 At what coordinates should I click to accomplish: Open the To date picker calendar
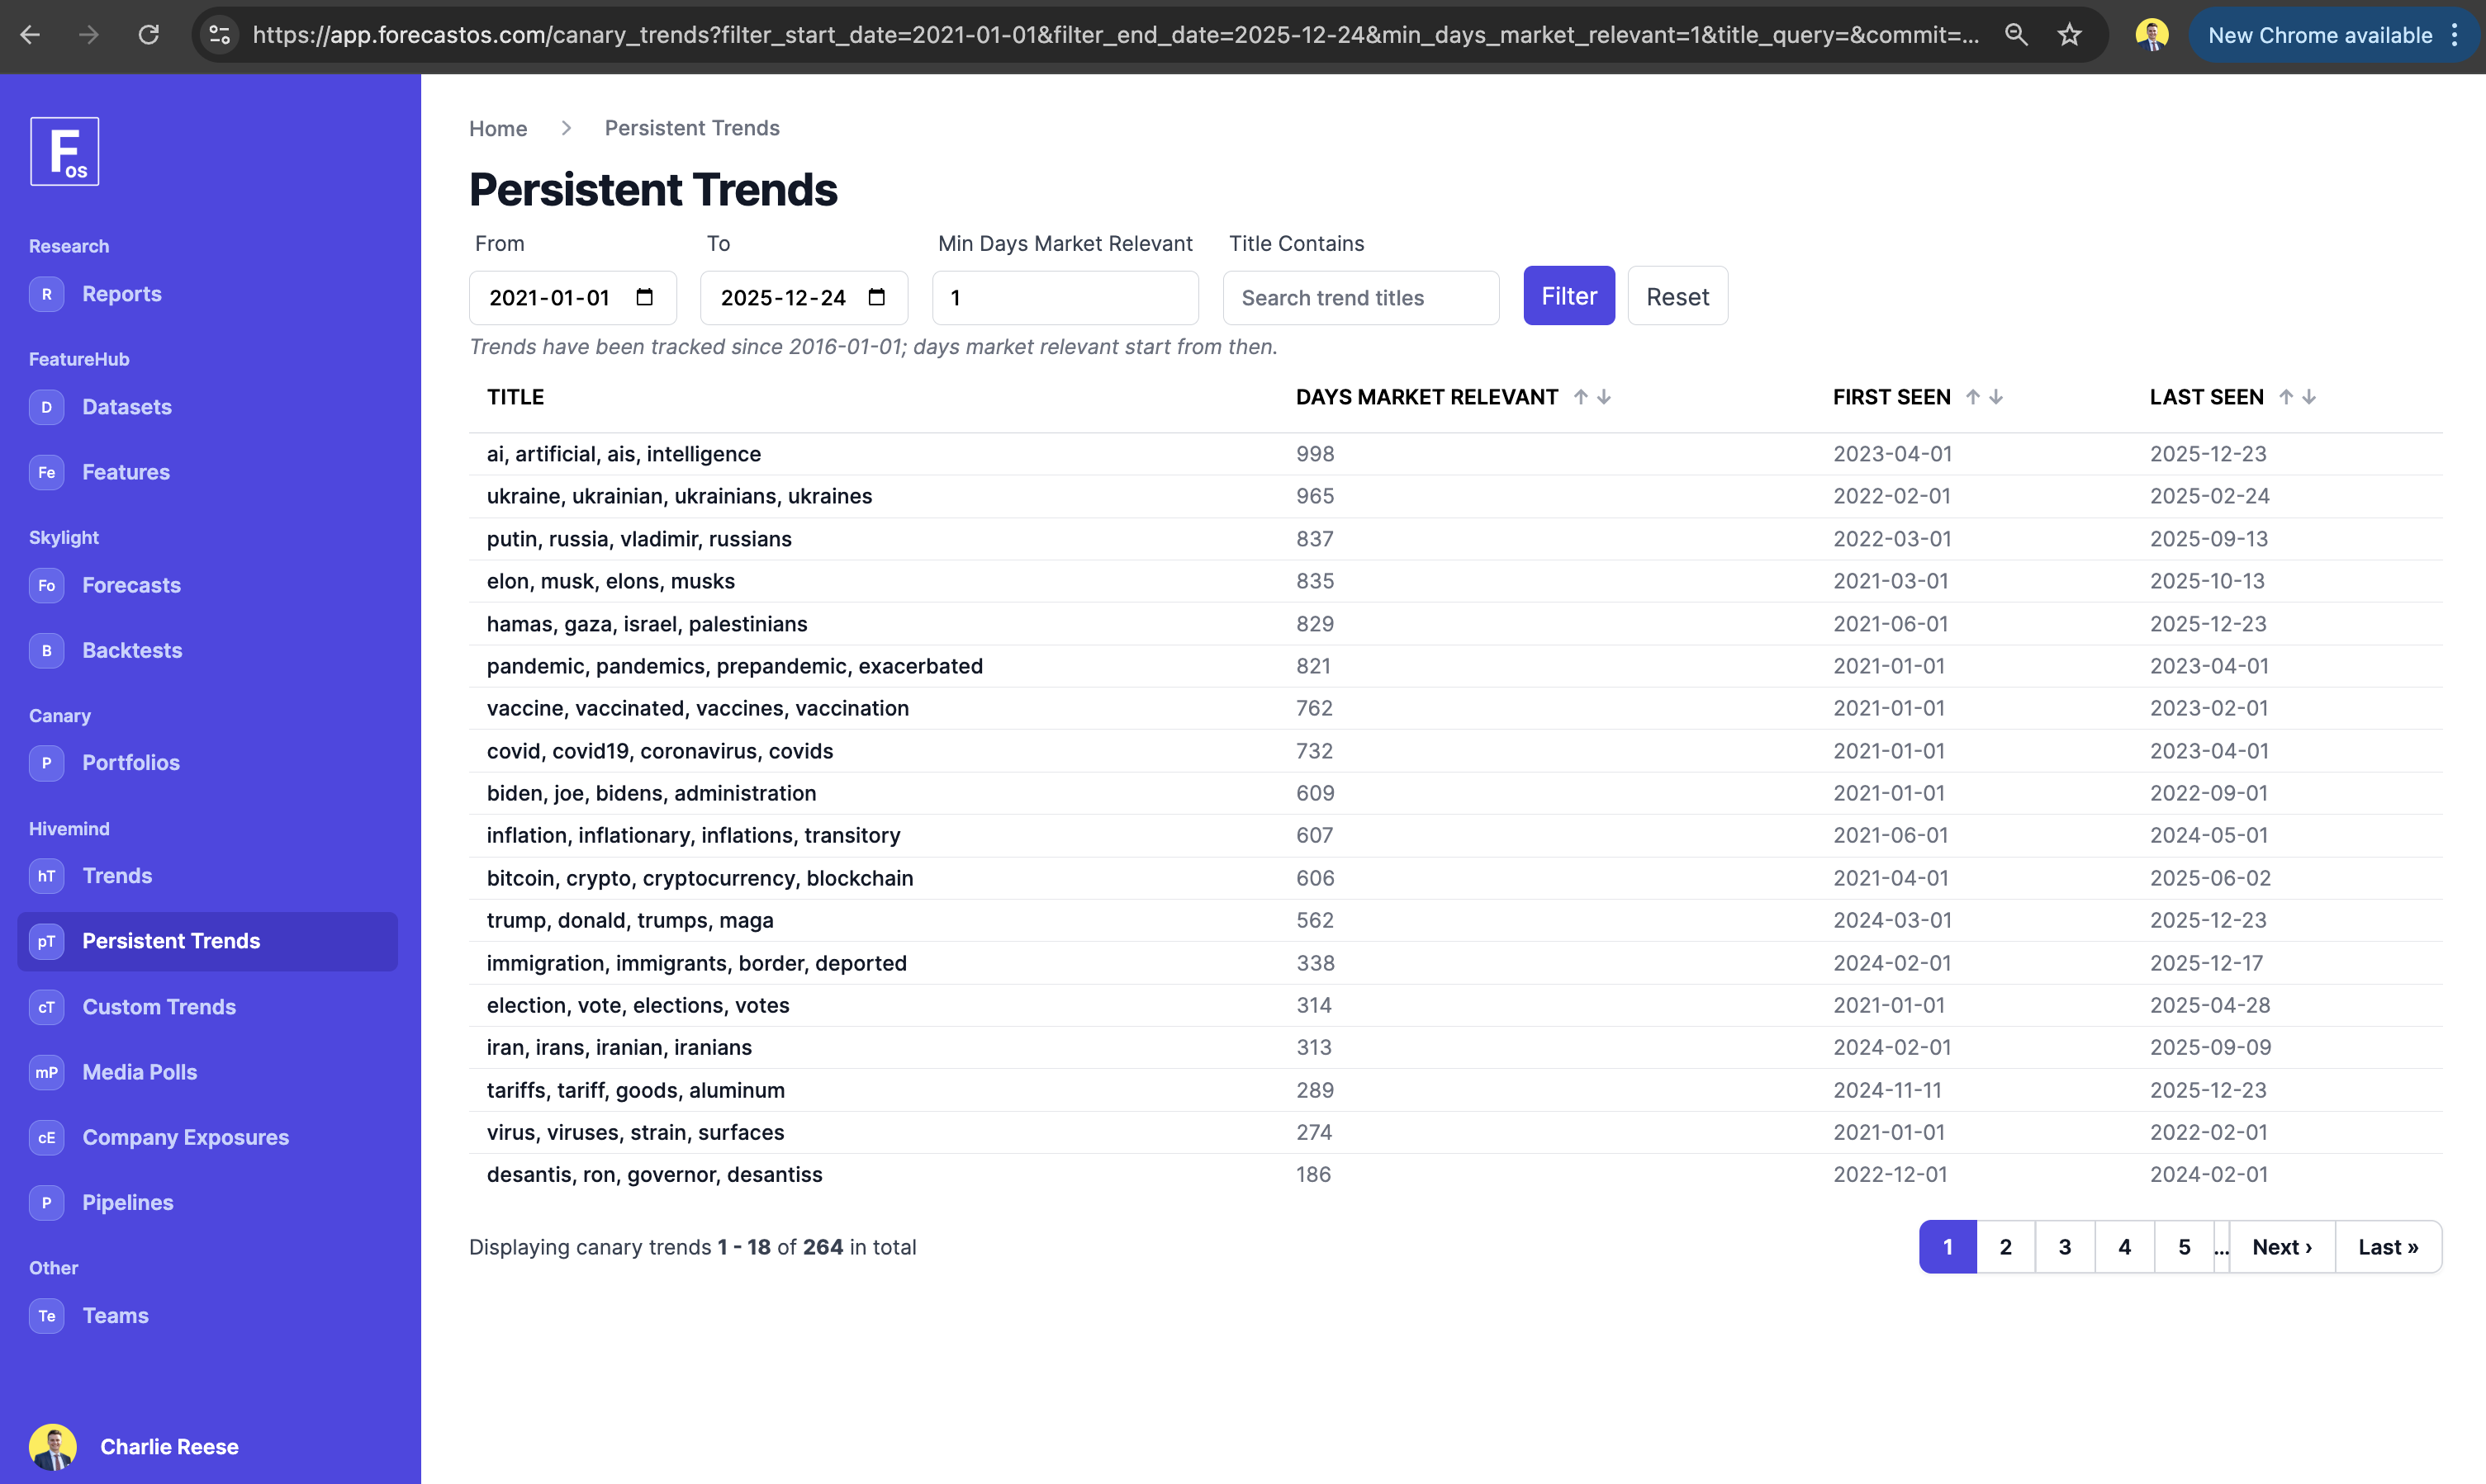(x=876, y=297)
